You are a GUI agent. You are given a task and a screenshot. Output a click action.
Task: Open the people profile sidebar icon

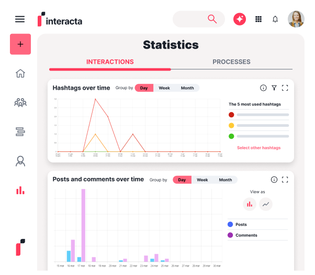(x=20, y=161)
